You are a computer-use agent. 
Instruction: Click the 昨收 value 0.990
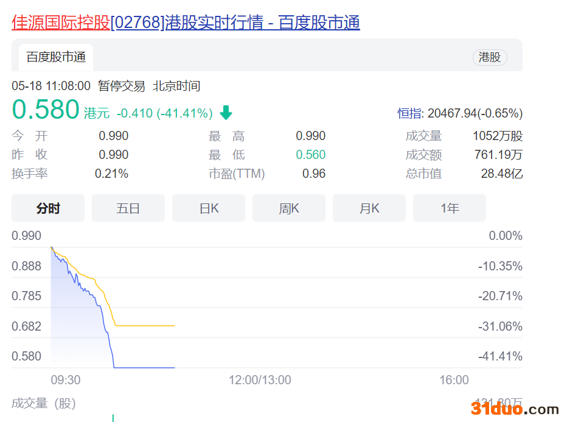tap(113, 155)
